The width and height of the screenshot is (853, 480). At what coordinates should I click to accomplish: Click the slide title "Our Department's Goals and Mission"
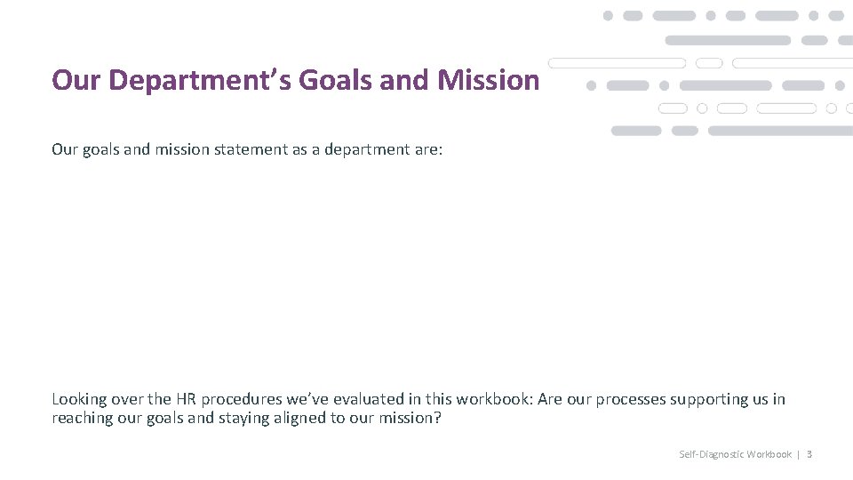(x=295, y=80)
